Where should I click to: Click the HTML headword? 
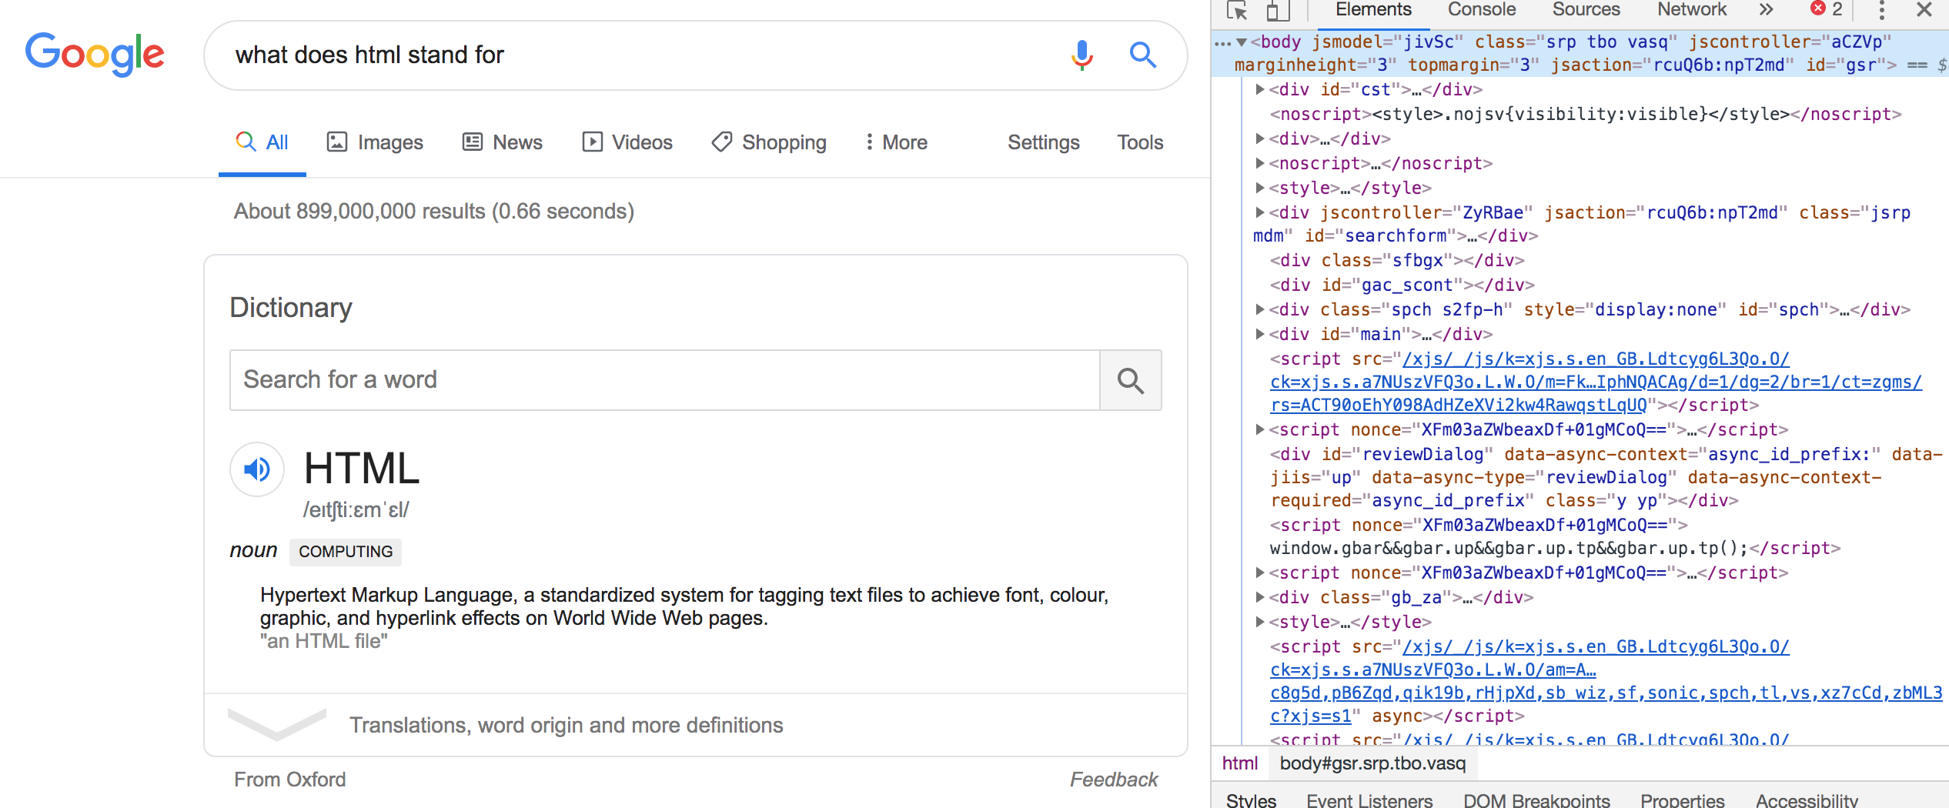362,469
